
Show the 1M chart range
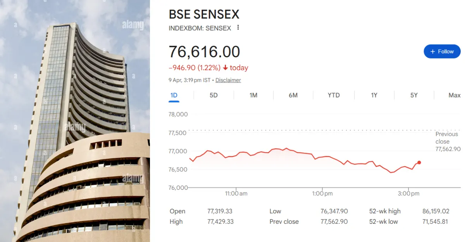click(253, 95)
